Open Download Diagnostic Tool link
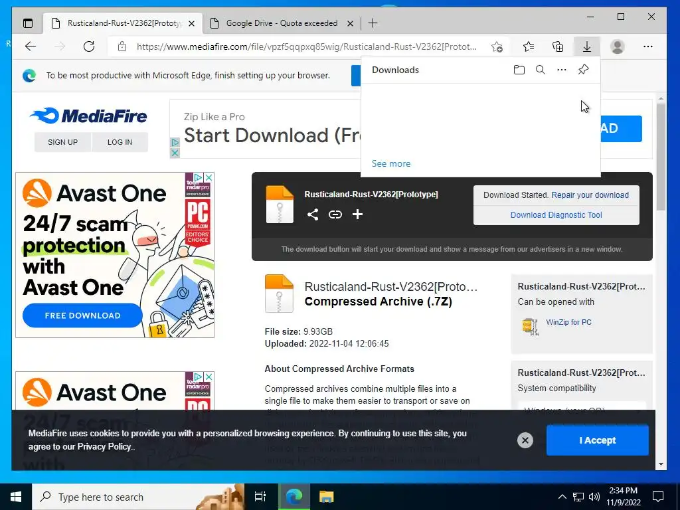Viewport: 680px width, 510px height. (x=556, y=215)
